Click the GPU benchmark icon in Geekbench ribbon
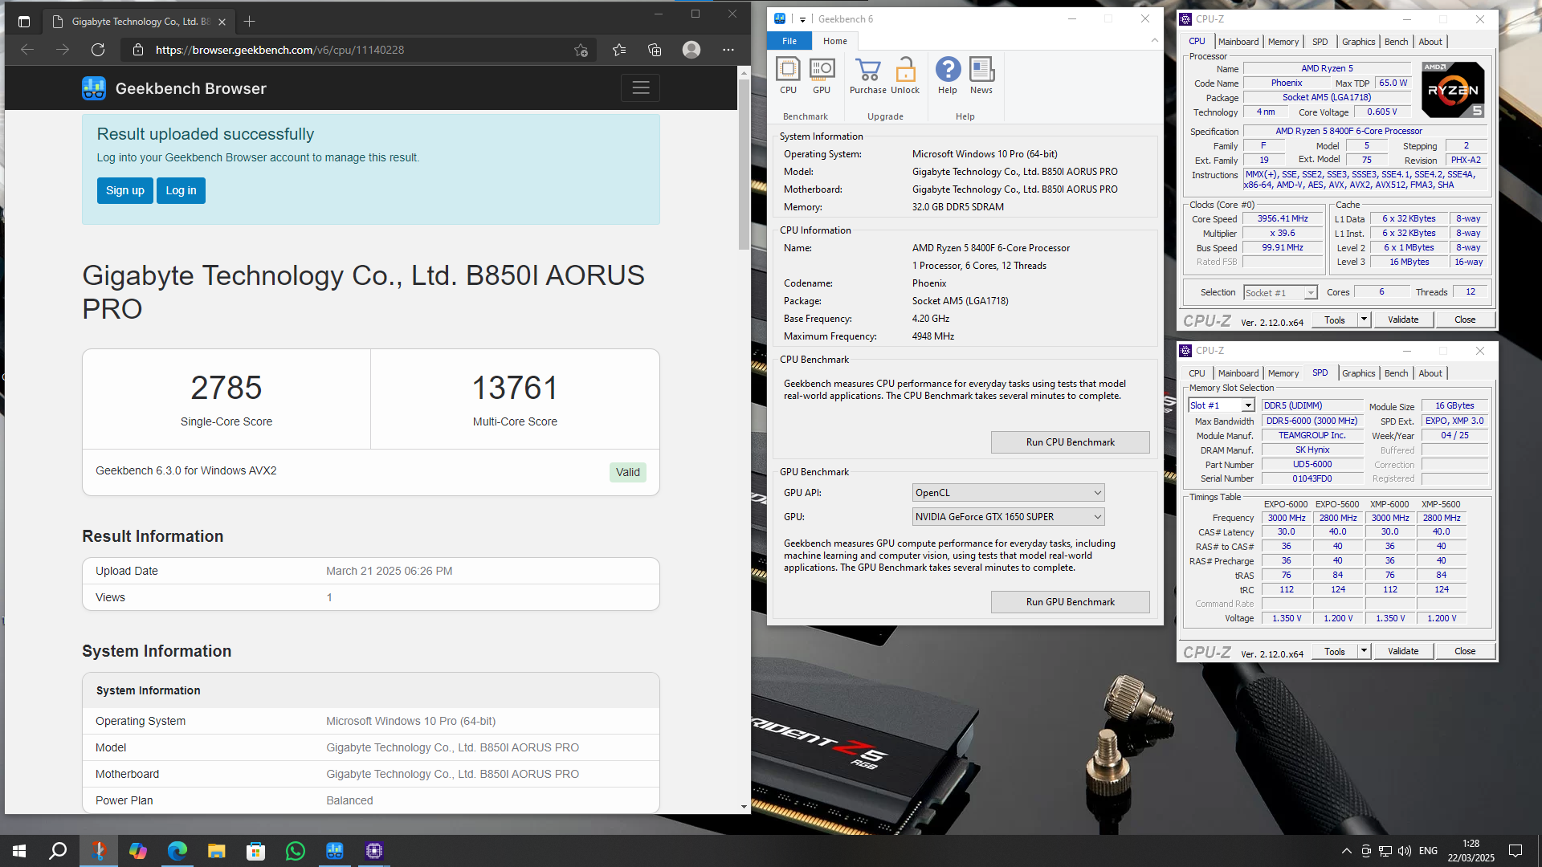Image resolution: width=1542 pixels, height=867 pixels. pyautogui.click(x=822, y=75)
